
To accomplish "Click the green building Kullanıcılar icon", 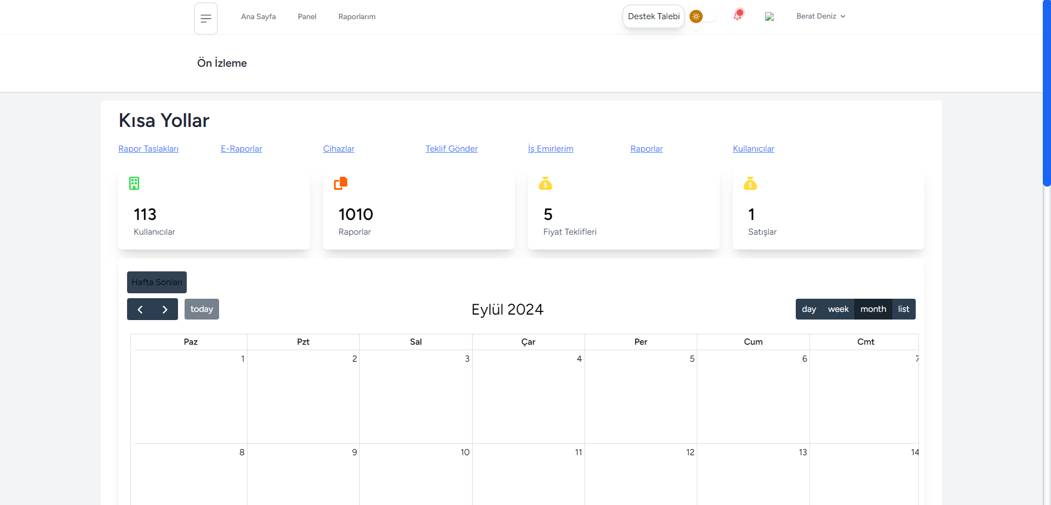I will click(134, 183).
